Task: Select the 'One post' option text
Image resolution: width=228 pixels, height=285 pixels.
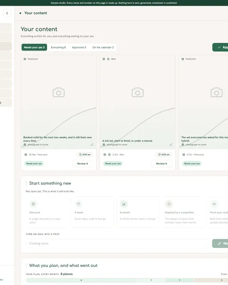Action: coord(35,212)
